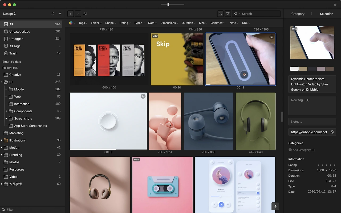Expand the Motion folder arrow
This screenshot has height=213, width=341.
click(2, 148)
